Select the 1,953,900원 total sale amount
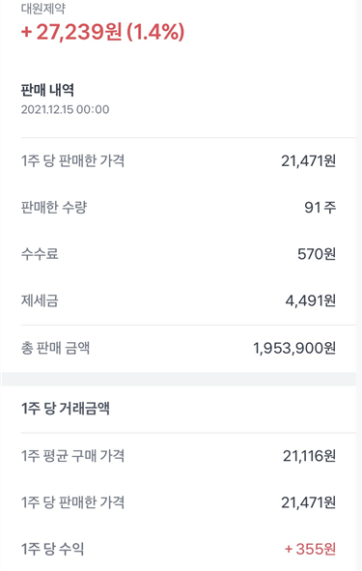Screen dimensions: 362x571 coord(294,348)
